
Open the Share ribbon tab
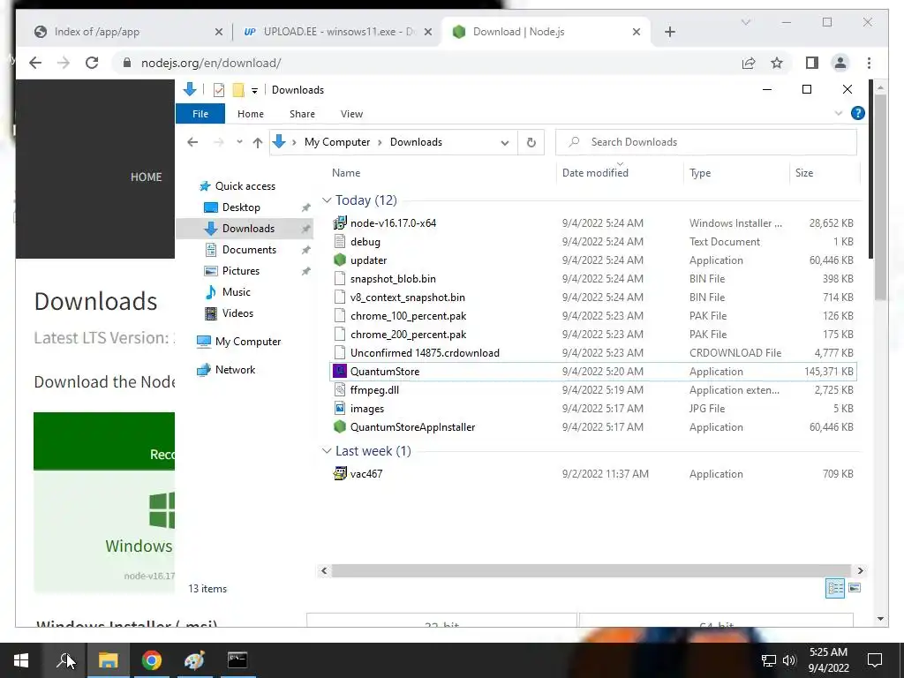[302, 114]
